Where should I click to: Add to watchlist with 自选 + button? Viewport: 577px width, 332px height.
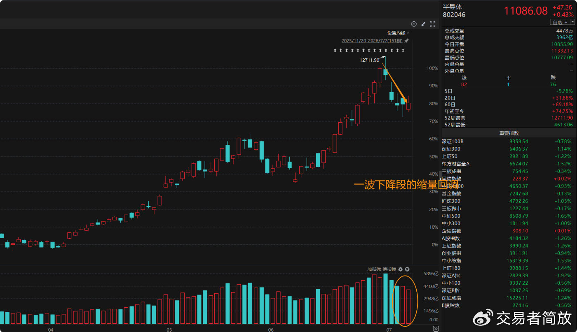[560, 22]
